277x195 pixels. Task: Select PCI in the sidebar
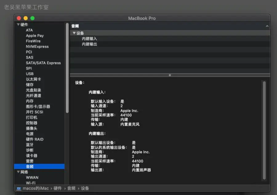point(29,52)
